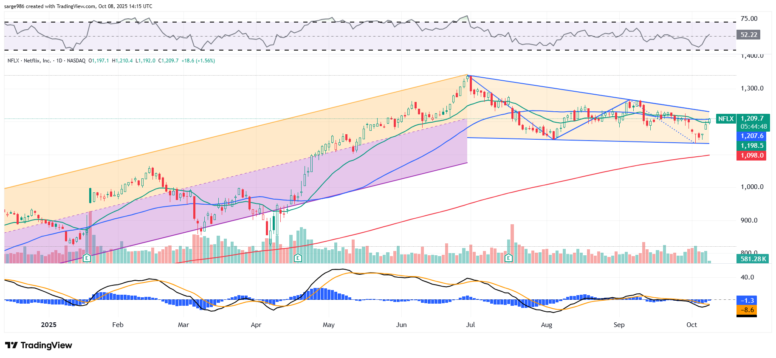The image size is (776, 358).
Task: Click the earnings E marker in mid-July
Action: click(508, 258)
